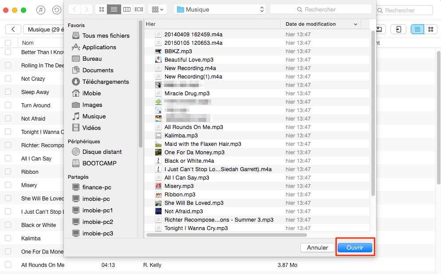This screenshot has height=274, width=441.
Task: Click the dialog Rechercher search field
Action: (320, 10)
